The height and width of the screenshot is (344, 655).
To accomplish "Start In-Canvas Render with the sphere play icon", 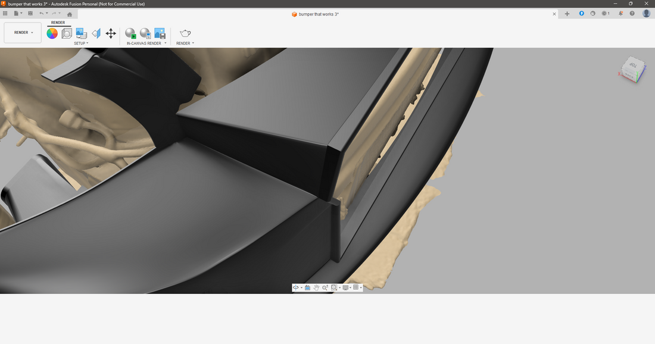I will tap(130, 33).
